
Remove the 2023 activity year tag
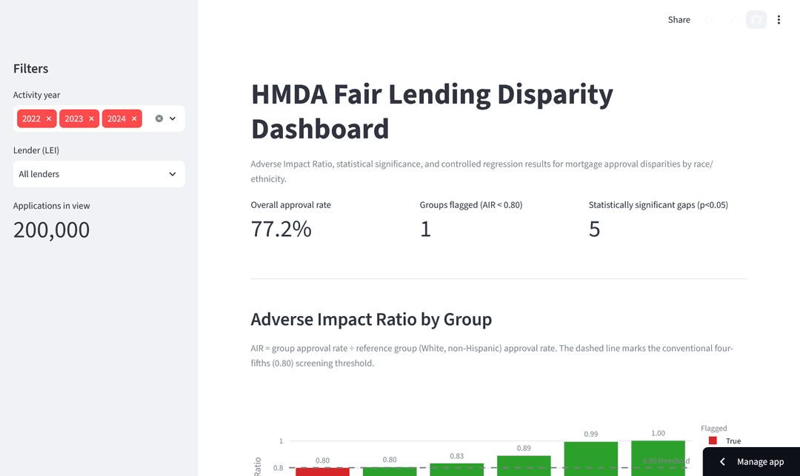(91, 118)
